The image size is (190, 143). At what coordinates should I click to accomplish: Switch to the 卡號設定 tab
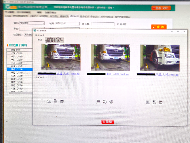point(33,16)
